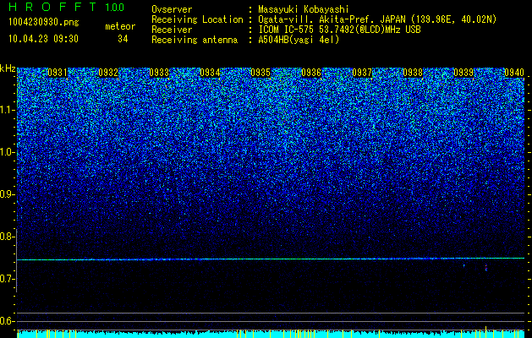This screenshot has height=338, width=532.
Task: Click the horizontal carrier line near 0.75 kHz
Action: tap(271, 259)
